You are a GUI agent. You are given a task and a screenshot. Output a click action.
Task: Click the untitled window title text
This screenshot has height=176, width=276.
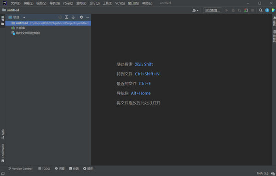(165, 3)
